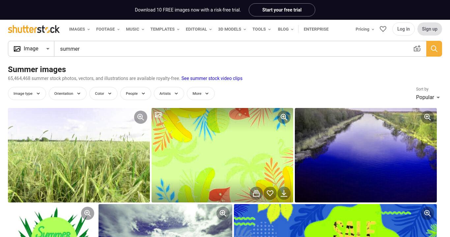Click the search field containing summer
The height and width of the screenshot is (237, 450).
coord(233,49)
